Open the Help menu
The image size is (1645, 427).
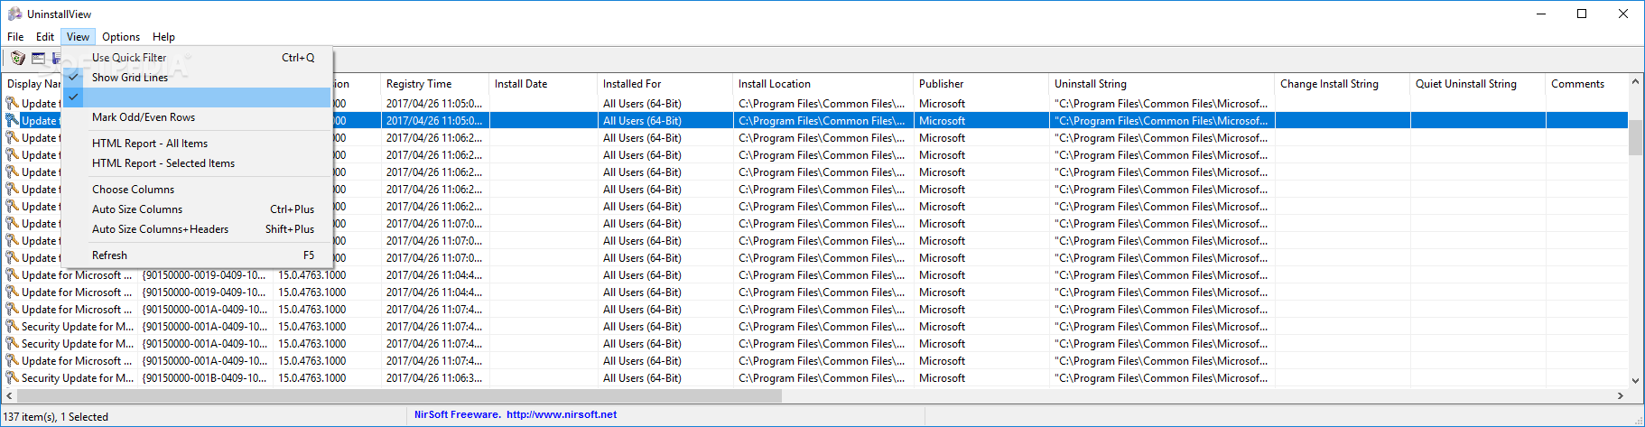click(163, 37)
